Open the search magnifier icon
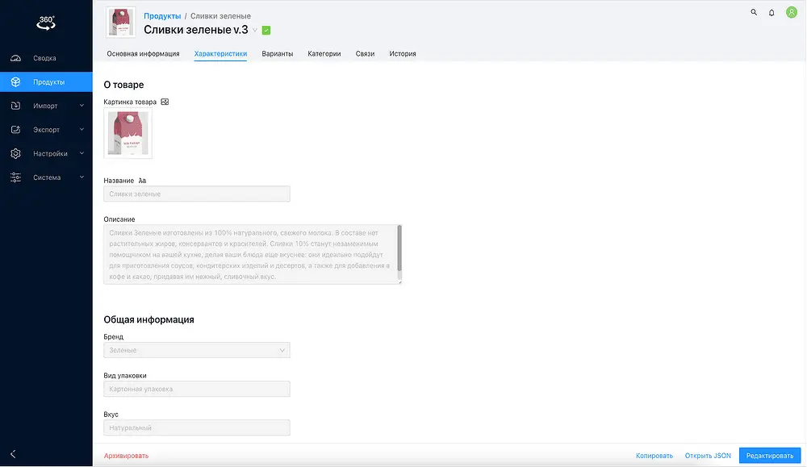 tap(754, 13)
